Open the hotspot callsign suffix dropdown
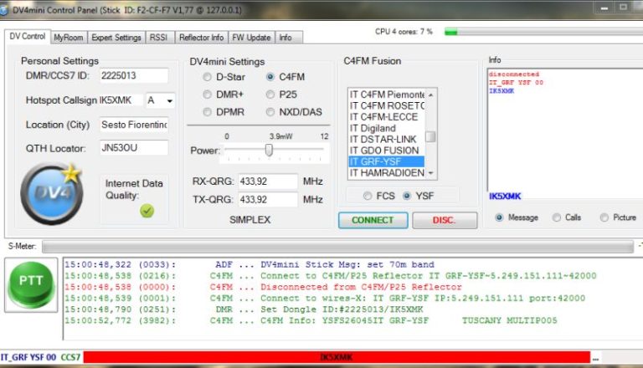The height and width of the screenshot is (368, 643). pyautogui.click(x=169, y=100)
